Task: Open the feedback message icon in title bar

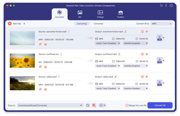Action: (x=171, y=5)
